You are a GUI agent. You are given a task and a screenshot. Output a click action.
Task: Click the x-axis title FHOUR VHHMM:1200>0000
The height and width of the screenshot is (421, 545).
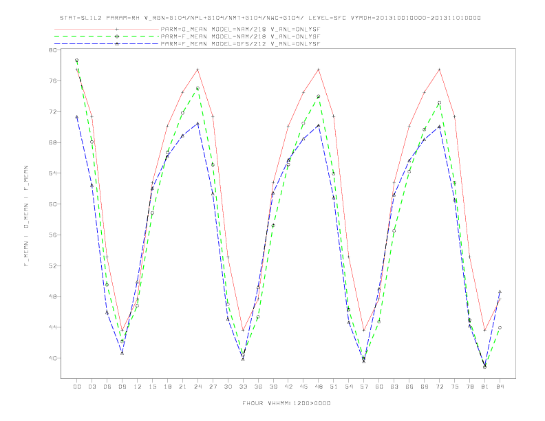(x=286, y=403)
